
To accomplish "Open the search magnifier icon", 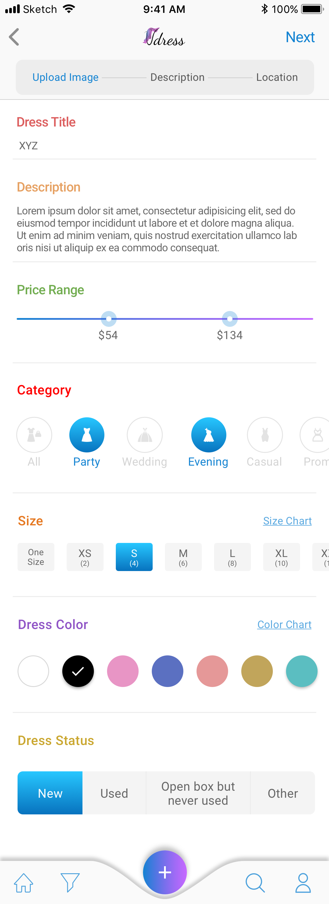I will (x=255, y=883).
